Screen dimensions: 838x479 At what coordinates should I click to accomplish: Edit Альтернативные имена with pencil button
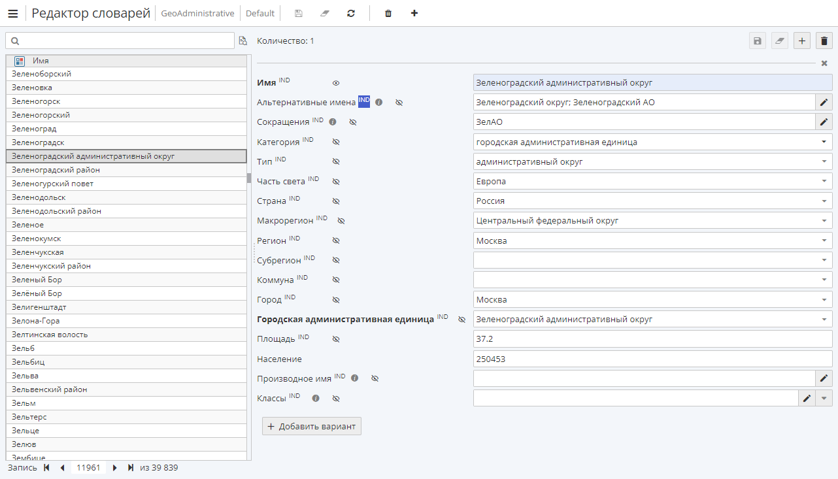point(824,102)
